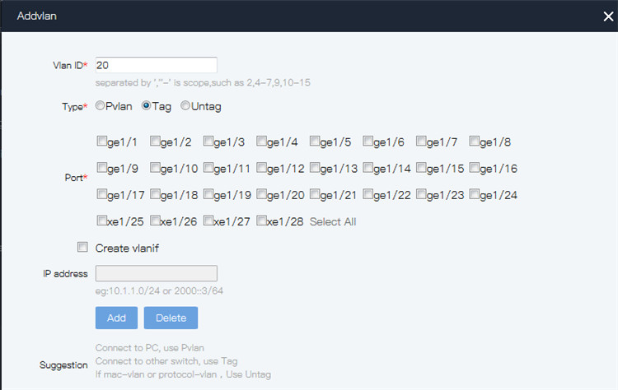
Task: Choose the Tag type option
Action: [x=146, y=105]
